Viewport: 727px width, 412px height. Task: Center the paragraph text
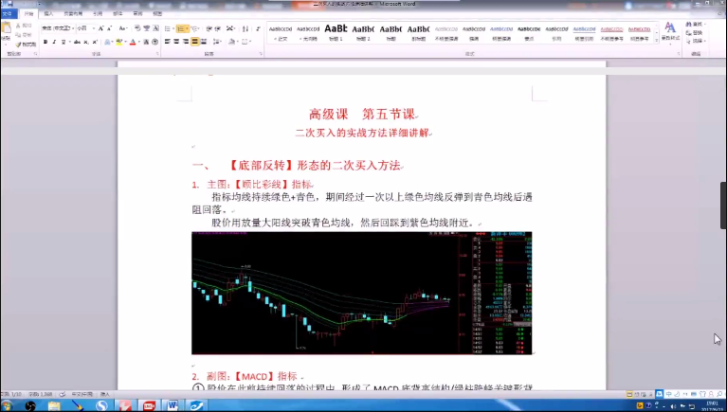pos(176,42)
